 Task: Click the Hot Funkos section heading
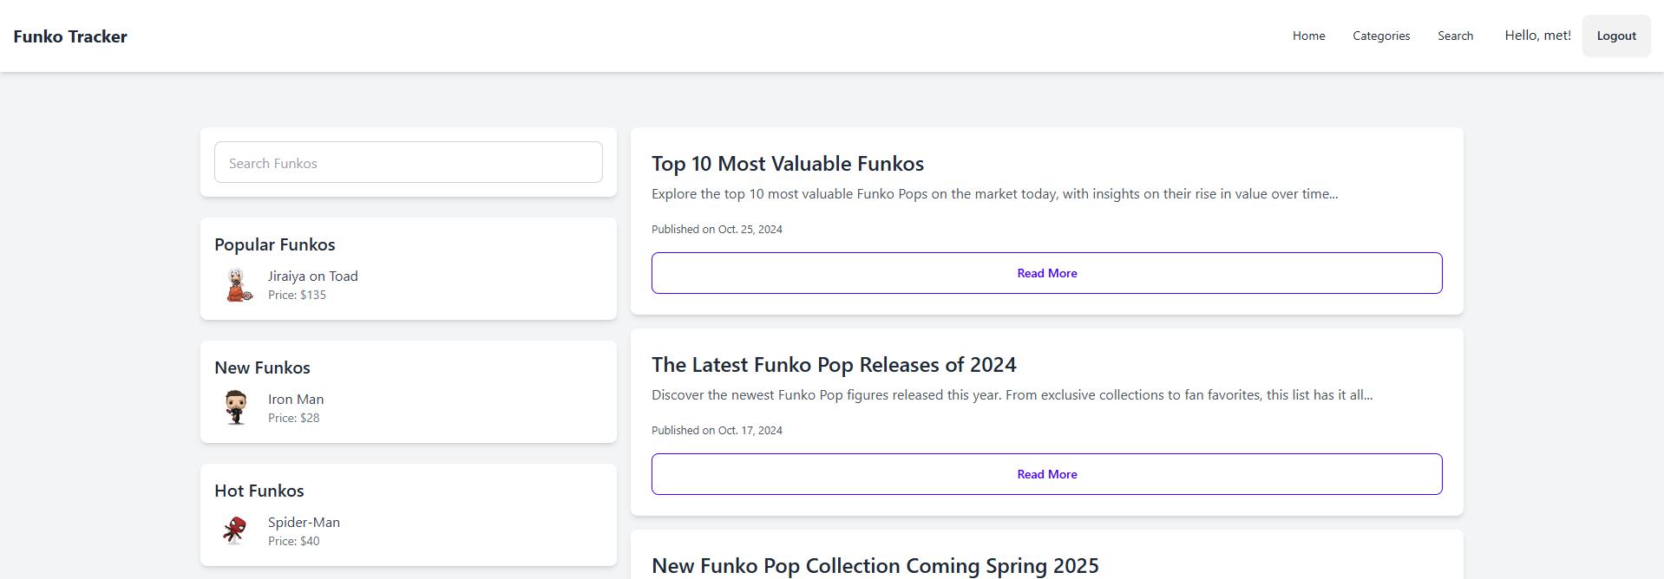259,491
